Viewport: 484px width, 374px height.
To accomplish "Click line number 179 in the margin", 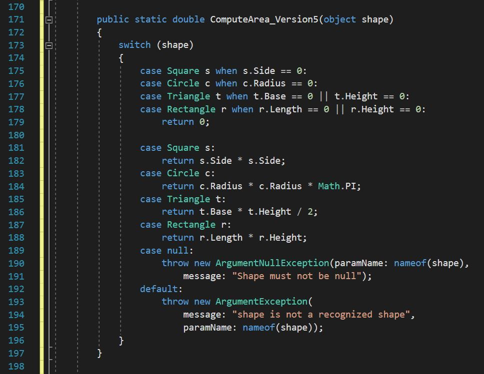I will (16, 122).
